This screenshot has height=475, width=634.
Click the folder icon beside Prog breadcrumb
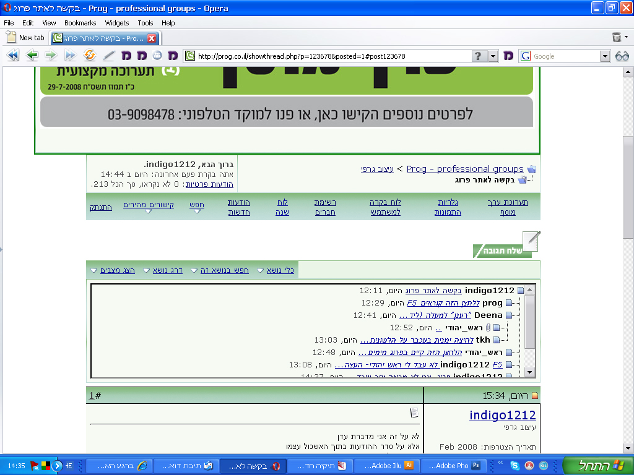532,169
